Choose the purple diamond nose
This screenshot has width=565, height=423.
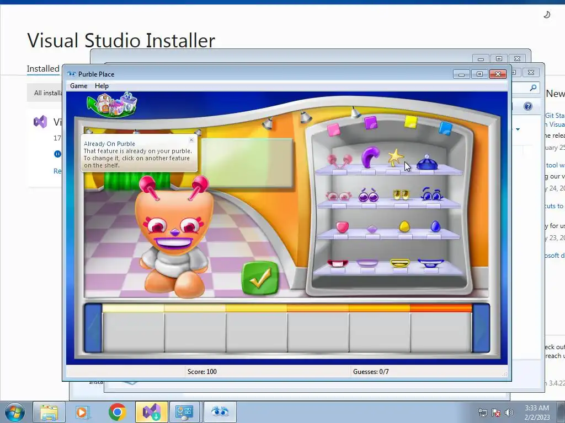(x=371, y=229)
